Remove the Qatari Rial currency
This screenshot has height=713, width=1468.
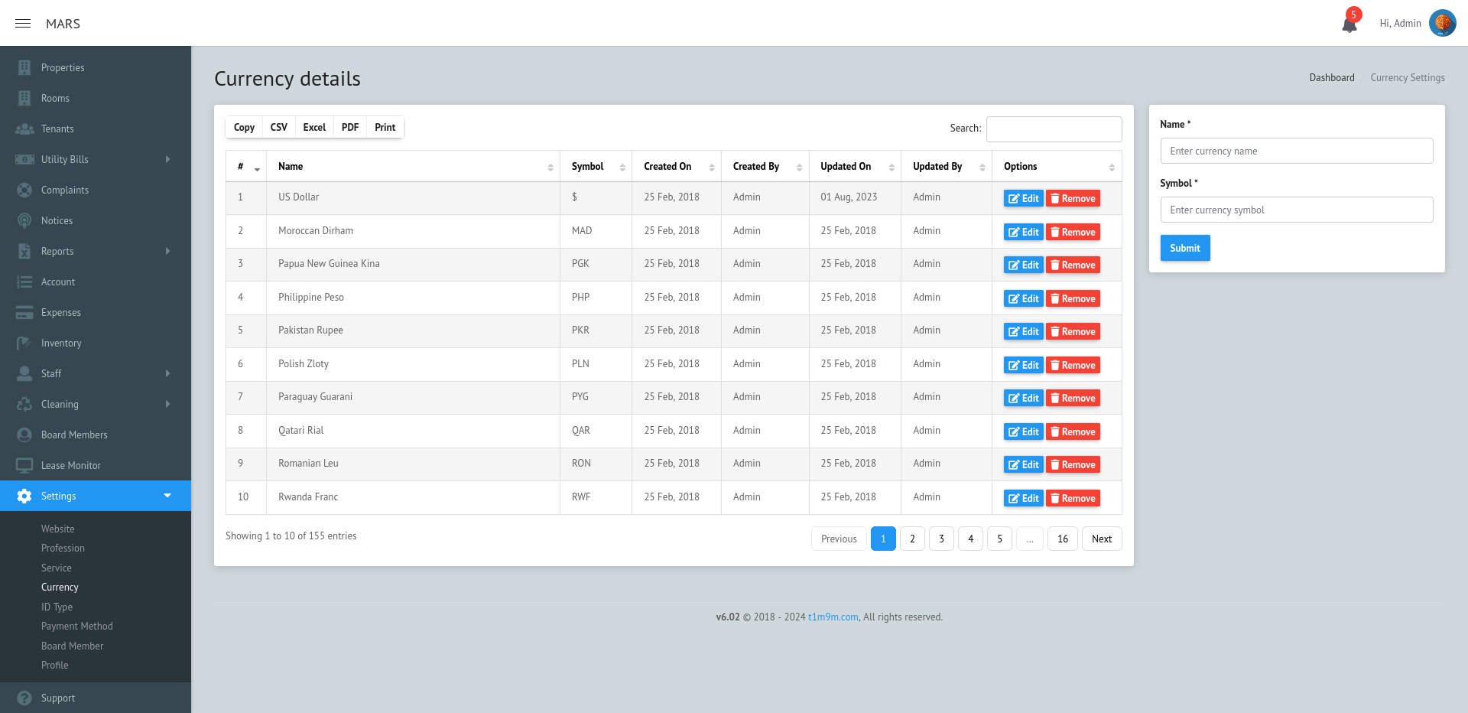[1073, 431]
